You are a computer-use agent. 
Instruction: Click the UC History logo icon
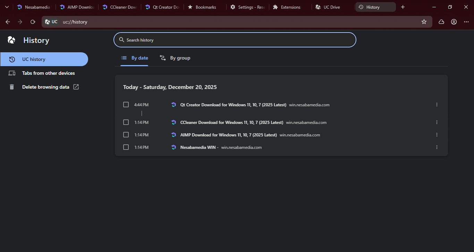click(x=11, y=40)
